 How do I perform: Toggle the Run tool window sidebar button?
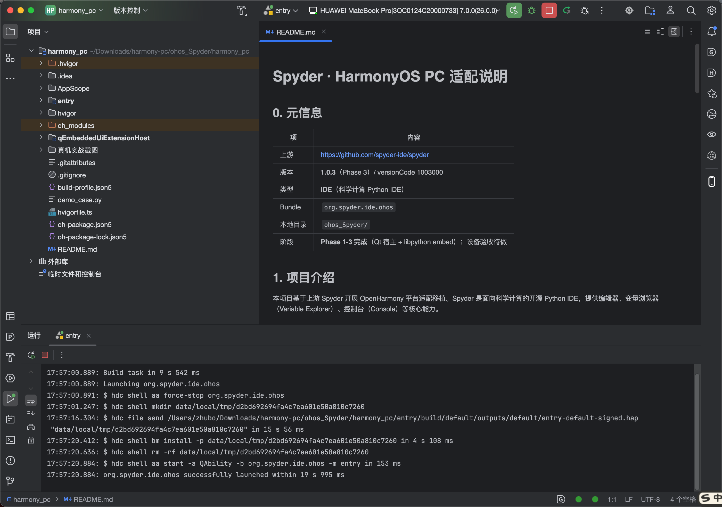point(10,399)
